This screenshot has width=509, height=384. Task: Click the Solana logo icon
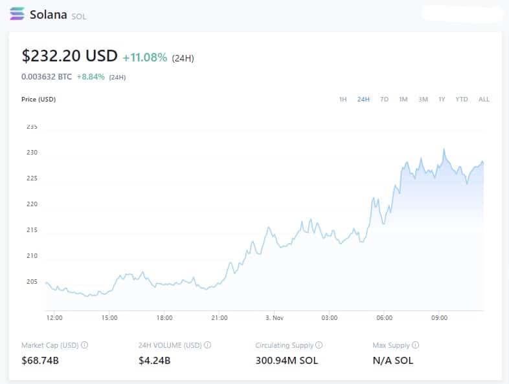point(17,14)
